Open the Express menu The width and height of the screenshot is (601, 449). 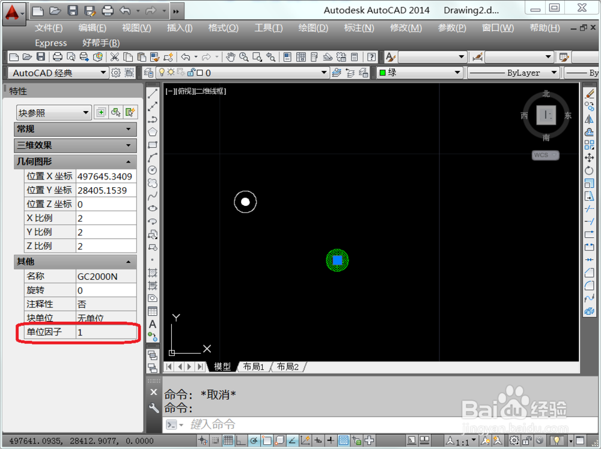pyautogui.click(x=50, y=43)
